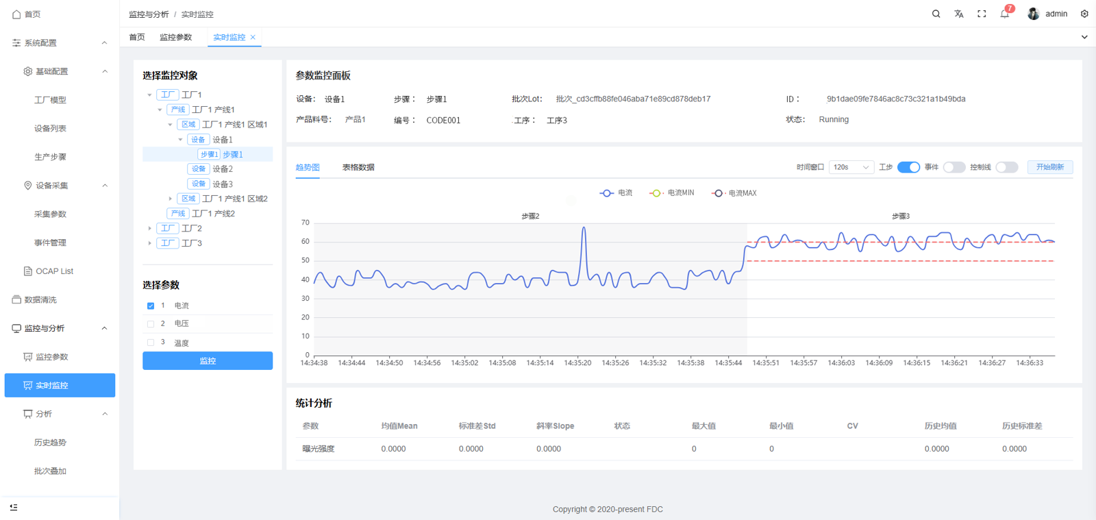Image resolution: width=1096 pixels, height=520 pixels.
Task: Click the 曝光强度 statistics row
Action: click(x=684, y=449)
